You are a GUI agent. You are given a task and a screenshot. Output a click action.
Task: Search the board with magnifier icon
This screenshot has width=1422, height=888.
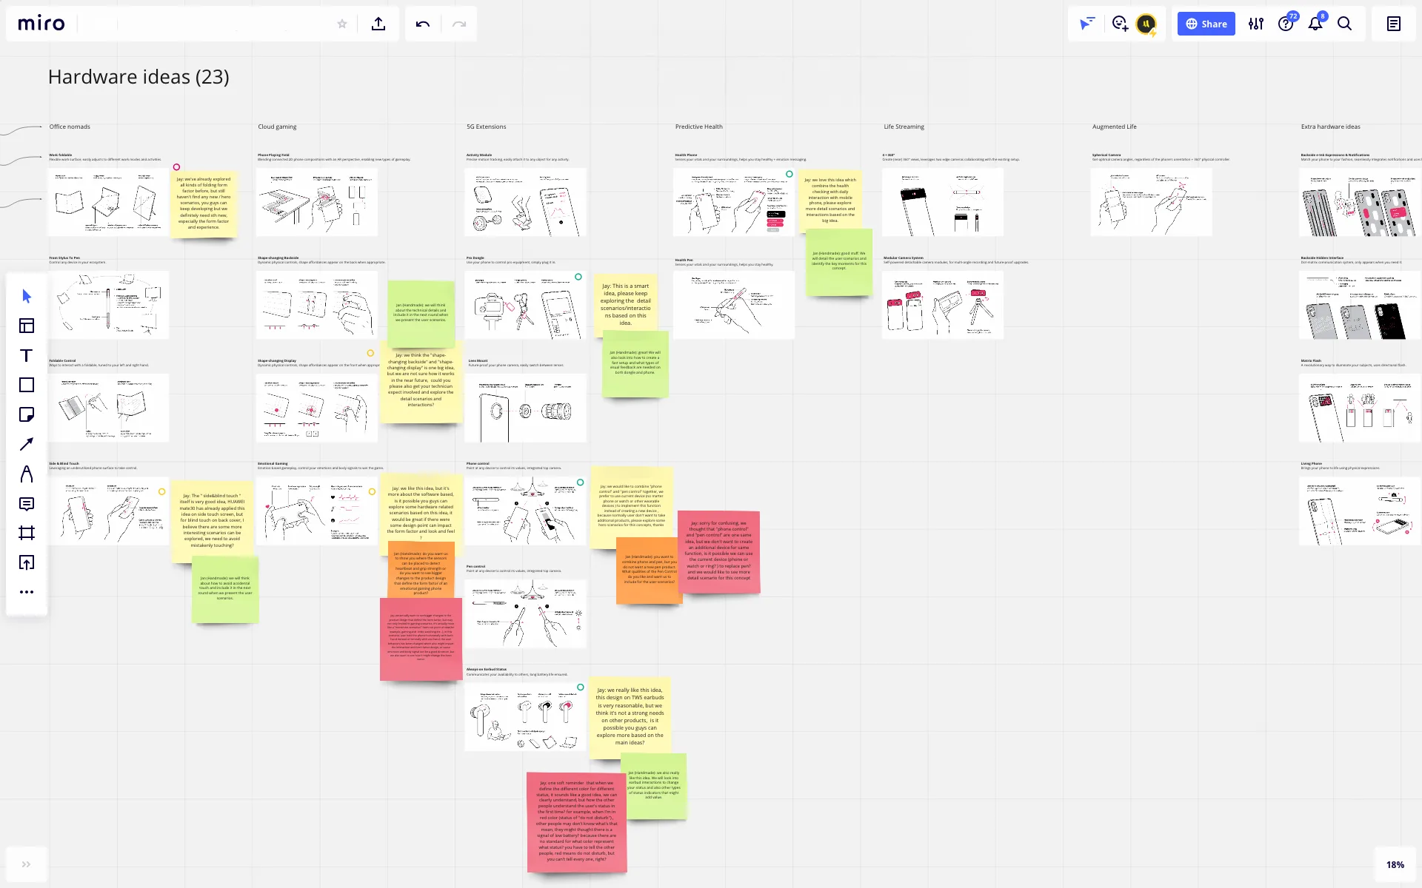pyautogui.click(x=1345, y=24)
